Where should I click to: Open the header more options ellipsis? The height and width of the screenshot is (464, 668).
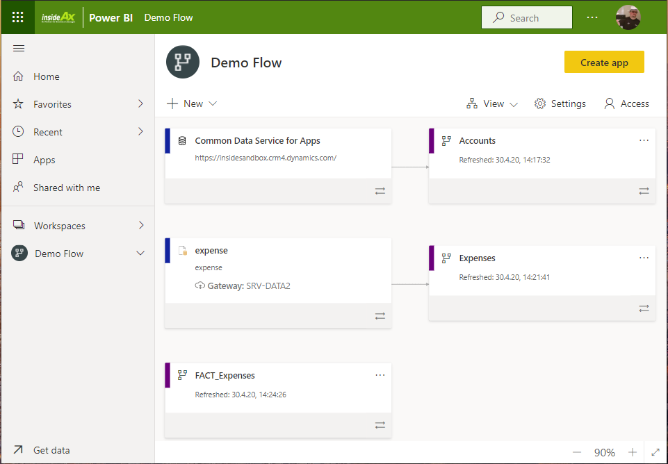[x=592, y=17]
